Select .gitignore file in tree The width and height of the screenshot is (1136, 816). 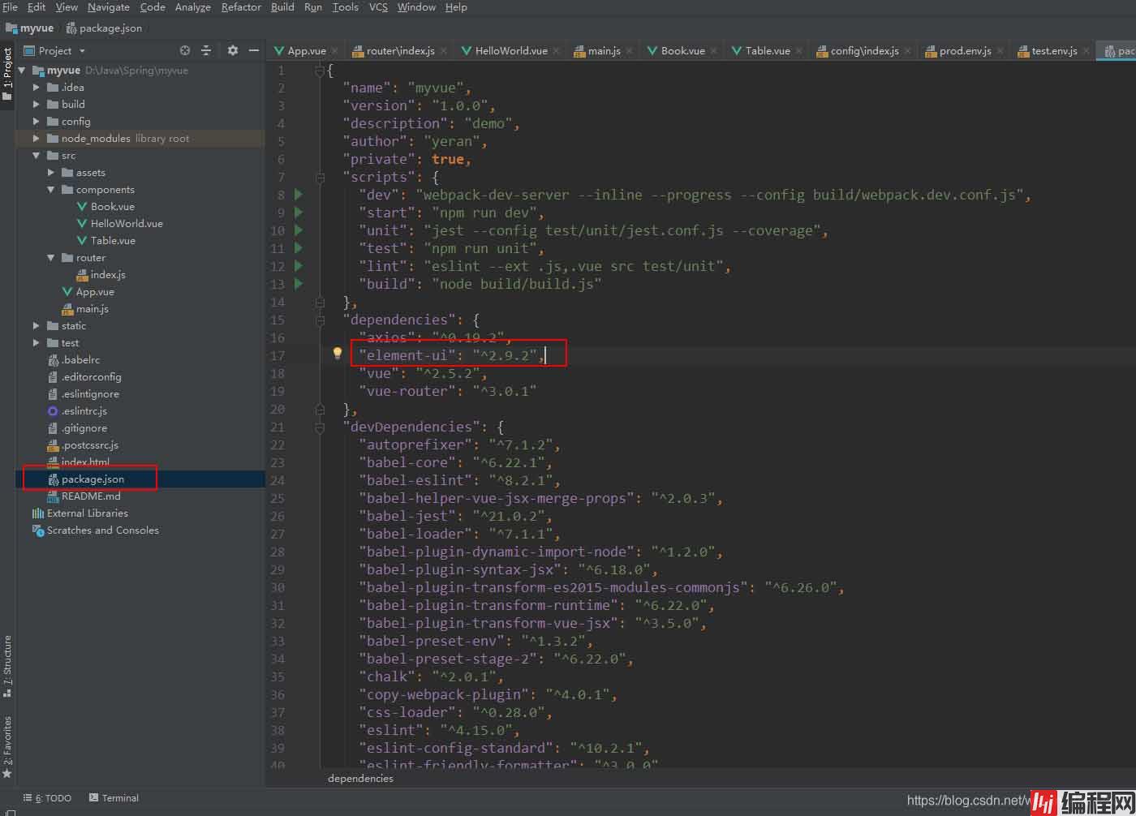tap(77, 427)
